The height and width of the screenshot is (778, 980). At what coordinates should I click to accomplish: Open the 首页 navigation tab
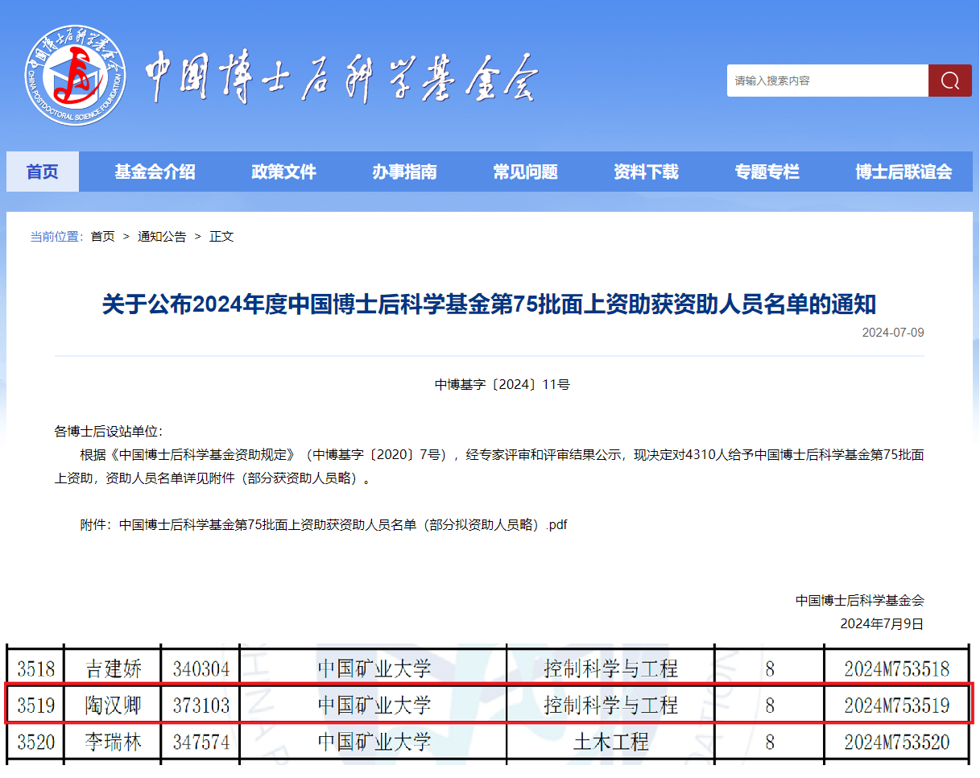click(43, 172)
